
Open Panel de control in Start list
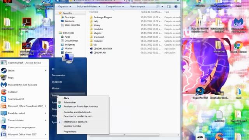(24, 113)
